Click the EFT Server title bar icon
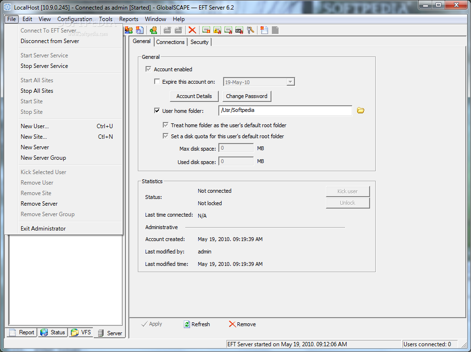The image size is (471, 352). coord(8,7)
